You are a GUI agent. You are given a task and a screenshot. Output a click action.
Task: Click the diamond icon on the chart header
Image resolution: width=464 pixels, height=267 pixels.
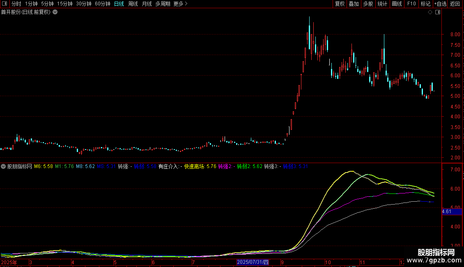click(430, 12)
